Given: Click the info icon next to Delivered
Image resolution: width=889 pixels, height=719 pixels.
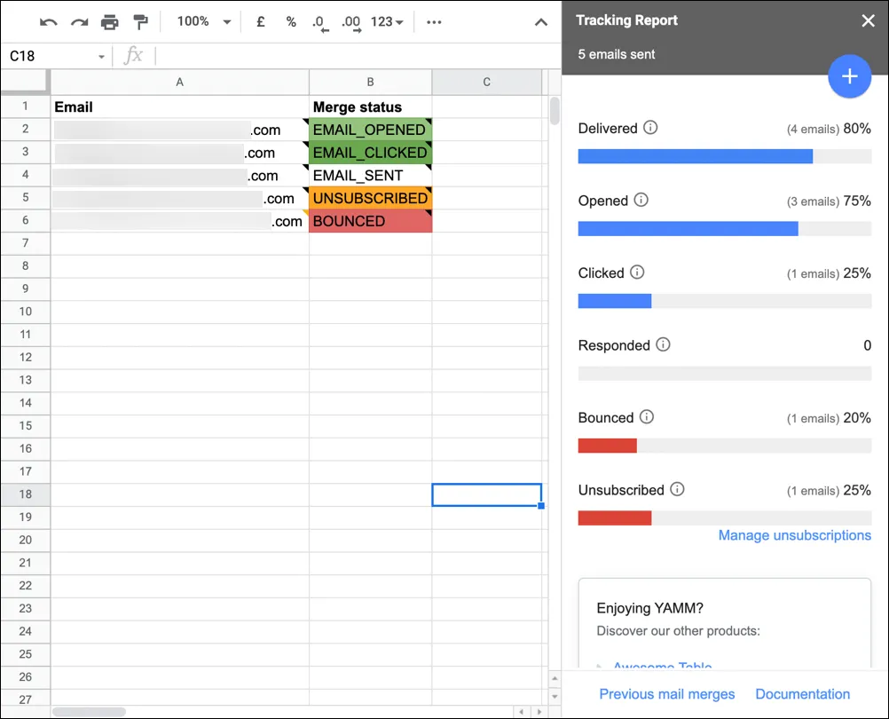Looking at the screenshot, I should pyautogui.click(x=650, y=128).
